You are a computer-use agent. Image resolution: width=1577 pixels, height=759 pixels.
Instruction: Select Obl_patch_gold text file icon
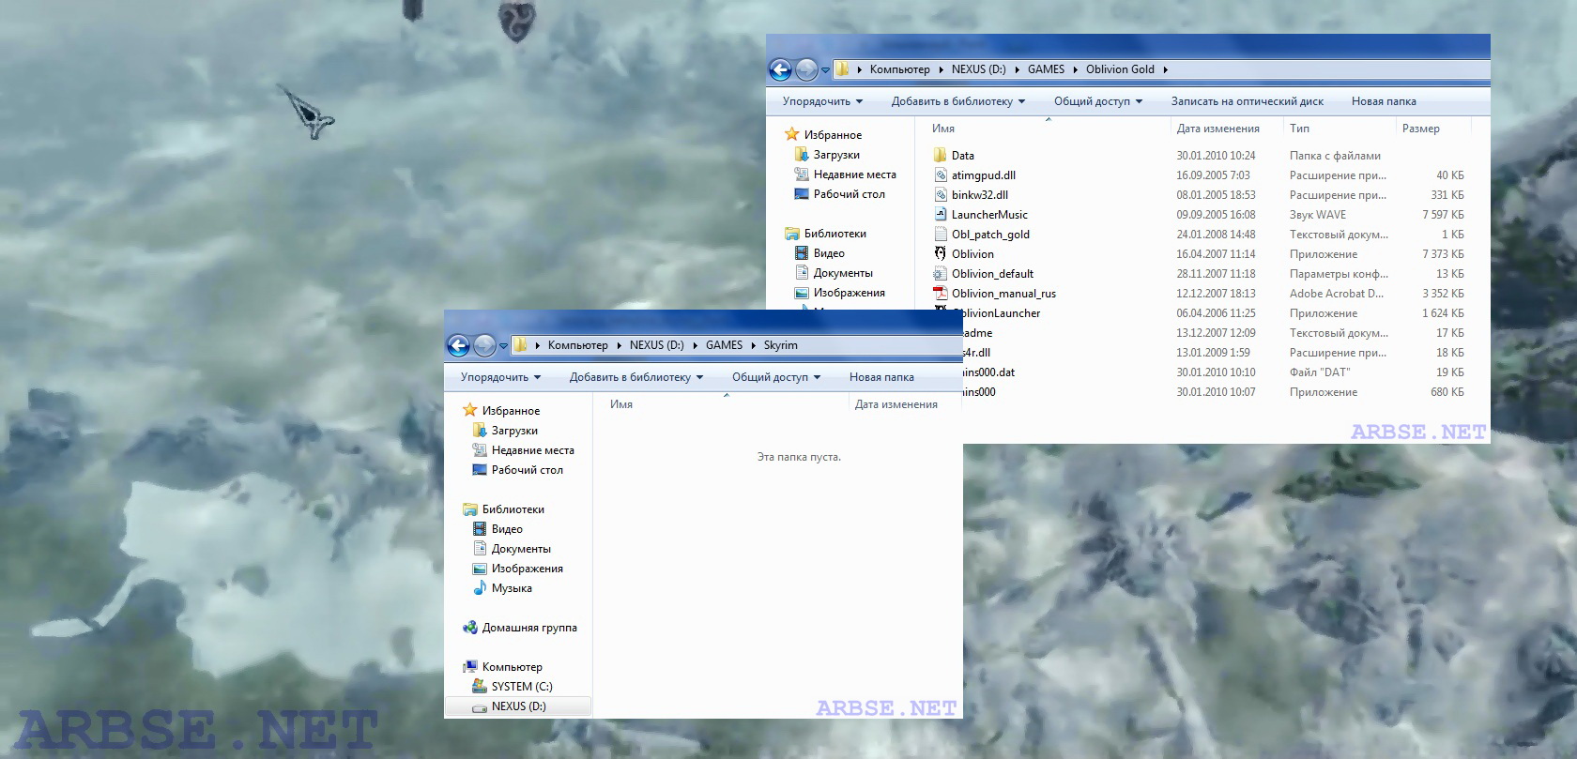click(941, 234)
